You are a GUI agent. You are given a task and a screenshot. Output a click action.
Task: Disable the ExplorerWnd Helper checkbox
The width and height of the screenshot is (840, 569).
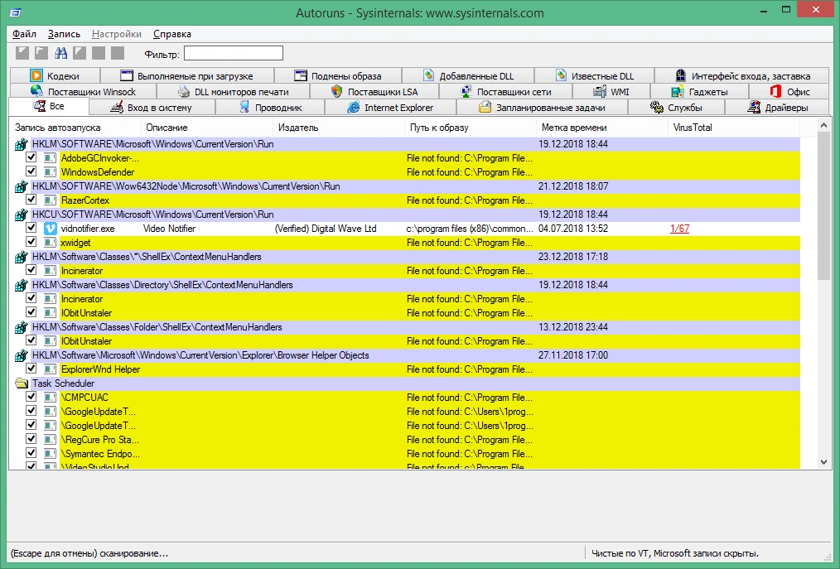click(31, 369)
